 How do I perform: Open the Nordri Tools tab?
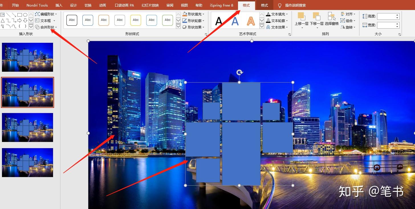(x=37, y=5)
